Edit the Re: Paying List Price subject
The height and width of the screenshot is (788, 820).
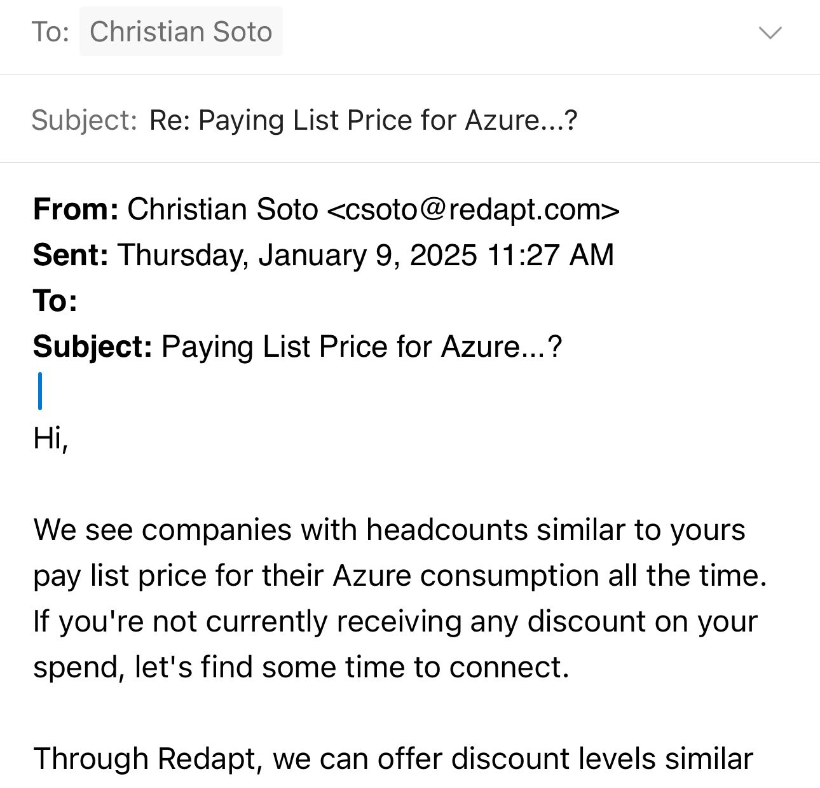[363, 120]
